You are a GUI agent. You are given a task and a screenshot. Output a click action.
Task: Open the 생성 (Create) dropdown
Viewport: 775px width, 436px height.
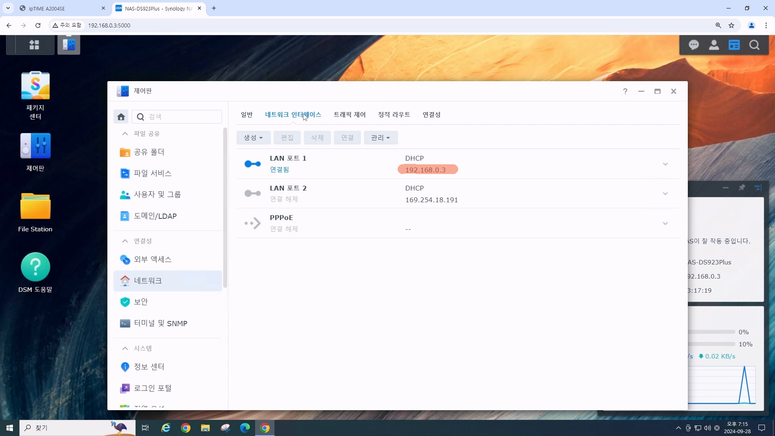[253, 138]
